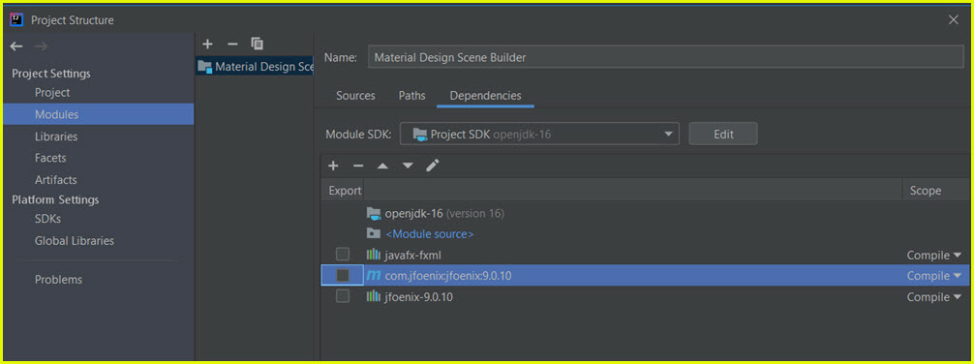Copy module using the duplicate icon
The image size is (974, 364).
258,44
